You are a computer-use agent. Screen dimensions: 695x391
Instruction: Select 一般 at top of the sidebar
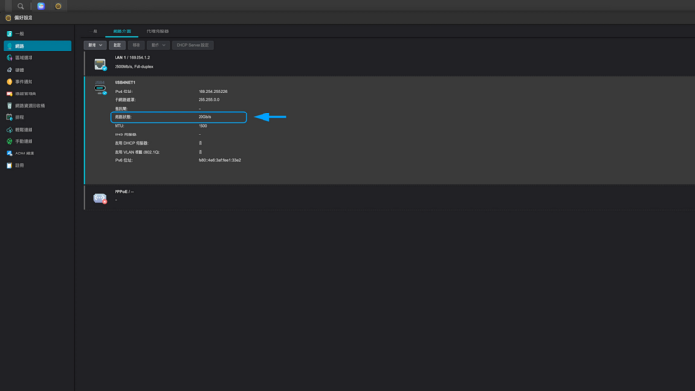pyautogui.click(x=19, y=33)
